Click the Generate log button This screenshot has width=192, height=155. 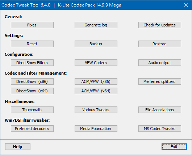click(96, 25)
